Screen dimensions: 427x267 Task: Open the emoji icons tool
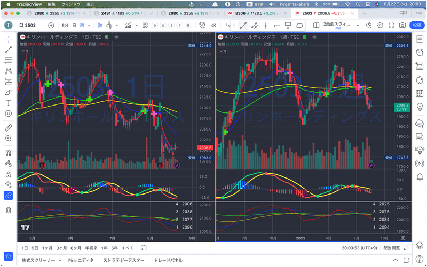coord(9,114)
